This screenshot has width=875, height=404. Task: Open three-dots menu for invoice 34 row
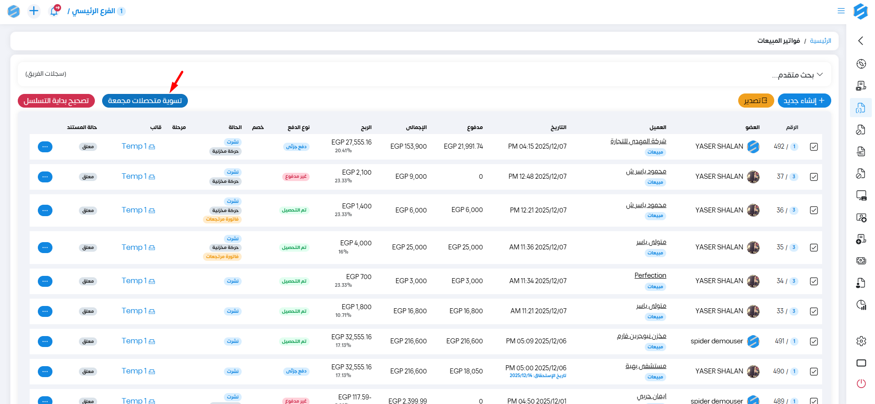[45, 281]
